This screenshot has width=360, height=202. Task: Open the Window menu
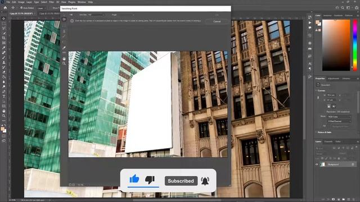click(x=82, y=2)
